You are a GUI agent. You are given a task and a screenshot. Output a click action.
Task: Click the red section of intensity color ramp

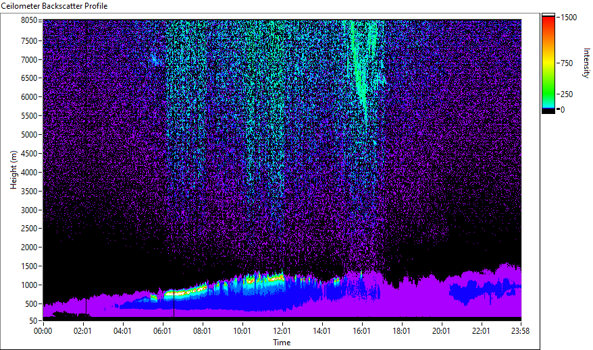pos(548,24)
